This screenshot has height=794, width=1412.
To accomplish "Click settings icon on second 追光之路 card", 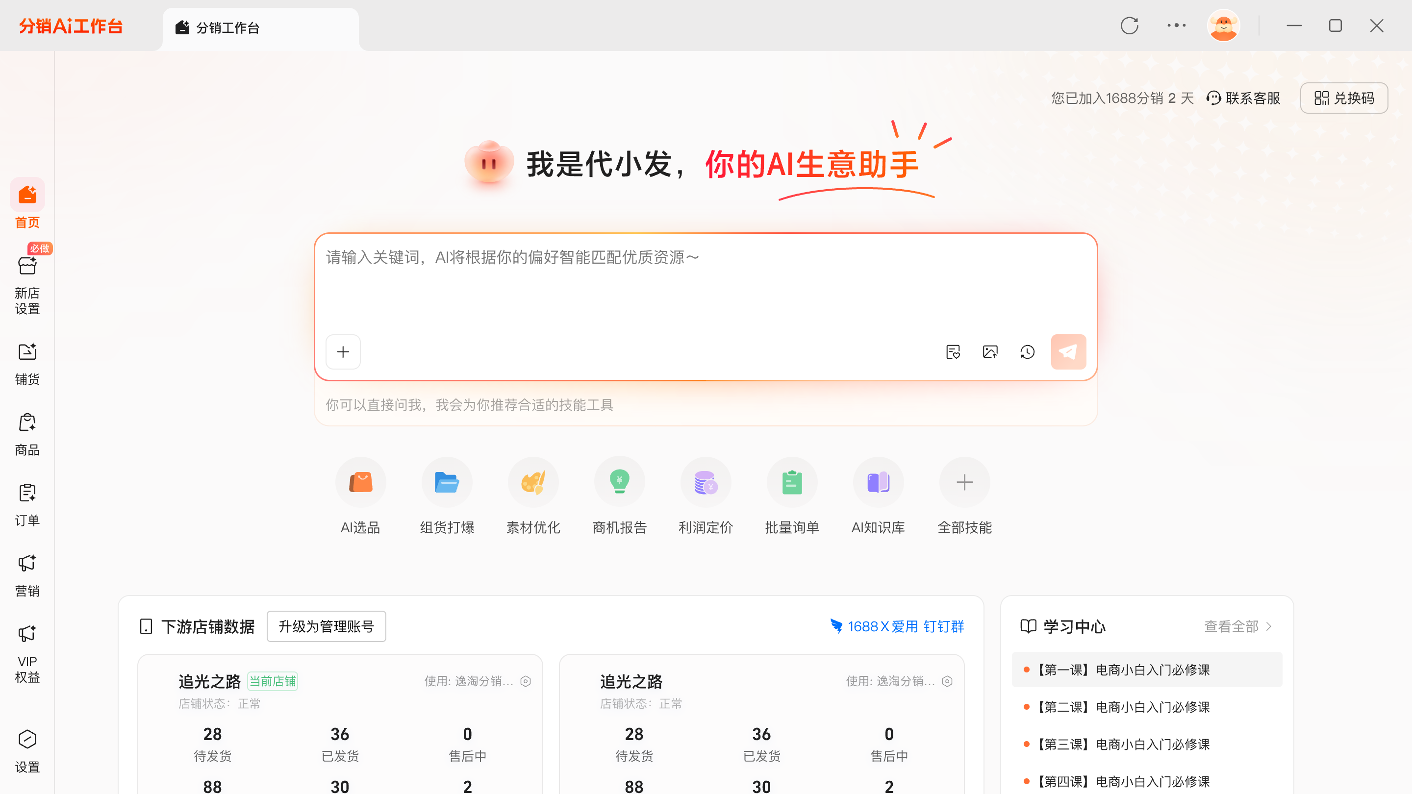I will coord(947,681).
